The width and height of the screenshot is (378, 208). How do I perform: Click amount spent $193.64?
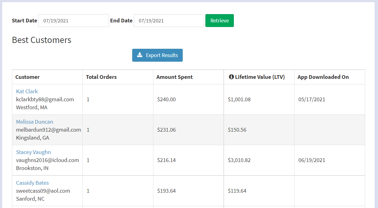pos(167,191)
